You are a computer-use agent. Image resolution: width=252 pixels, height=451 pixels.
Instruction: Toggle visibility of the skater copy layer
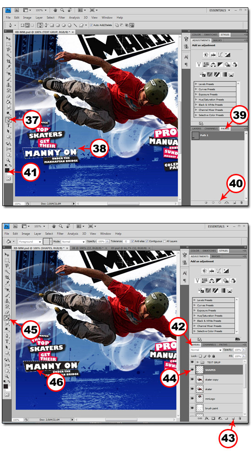coord(192,379)
